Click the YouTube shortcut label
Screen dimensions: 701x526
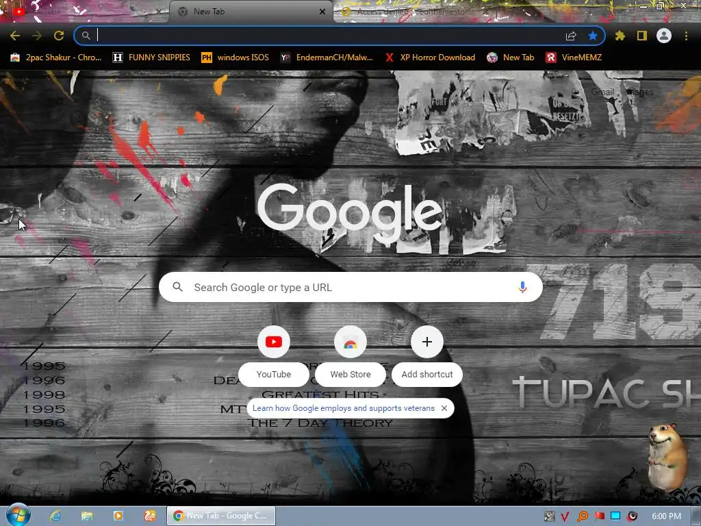(x=274, y=375)
